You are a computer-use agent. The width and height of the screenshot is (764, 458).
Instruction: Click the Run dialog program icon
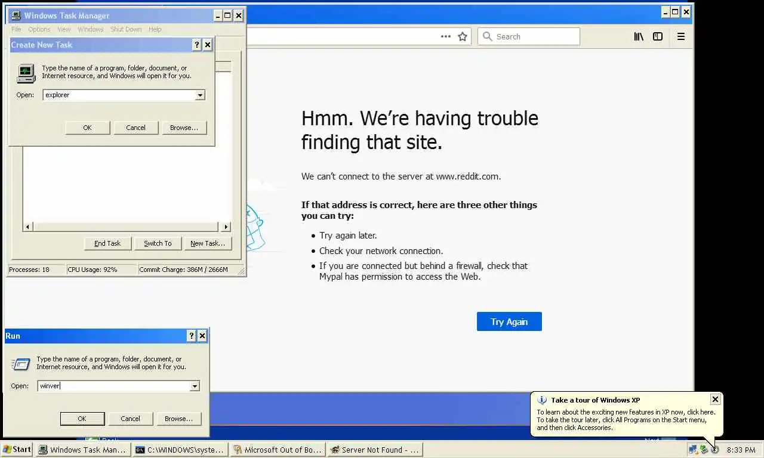pyautogui.click(x=21, y=363)
